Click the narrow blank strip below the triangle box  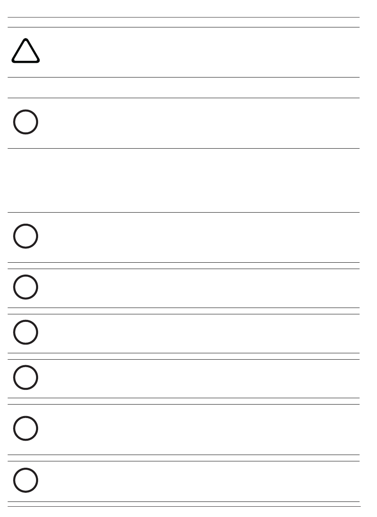184,87
